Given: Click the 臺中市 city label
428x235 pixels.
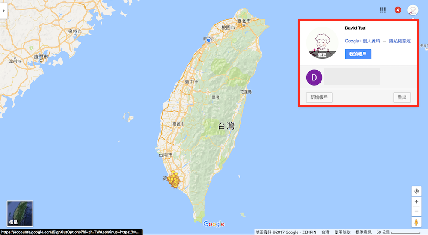Looking at the screenshot, I should (x=192, y=82).
